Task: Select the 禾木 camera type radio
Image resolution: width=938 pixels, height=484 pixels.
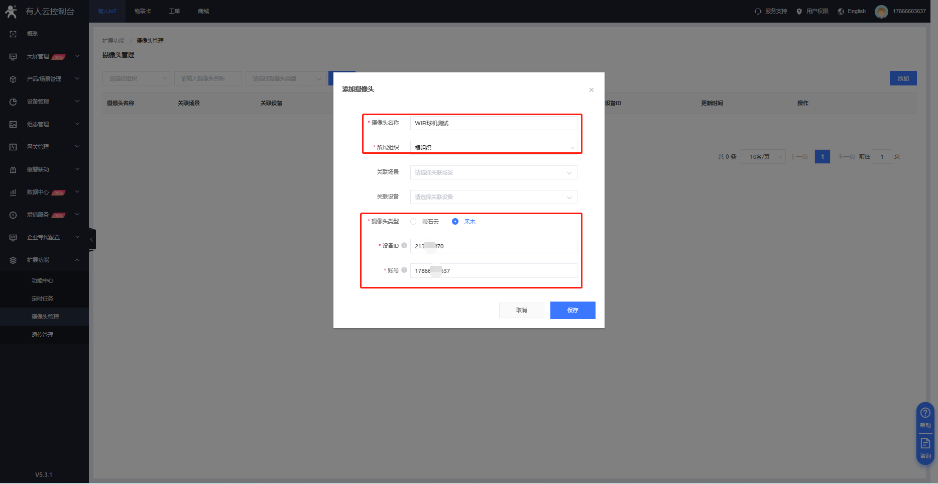Action: pos(455,222)
